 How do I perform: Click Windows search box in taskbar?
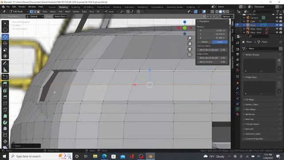coord(41,156)
